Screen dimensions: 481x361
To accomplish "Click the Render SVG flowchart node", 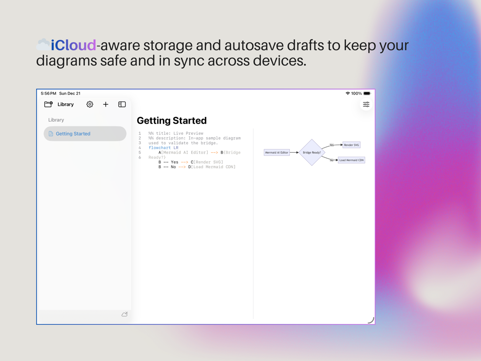I will click(351, 145).
